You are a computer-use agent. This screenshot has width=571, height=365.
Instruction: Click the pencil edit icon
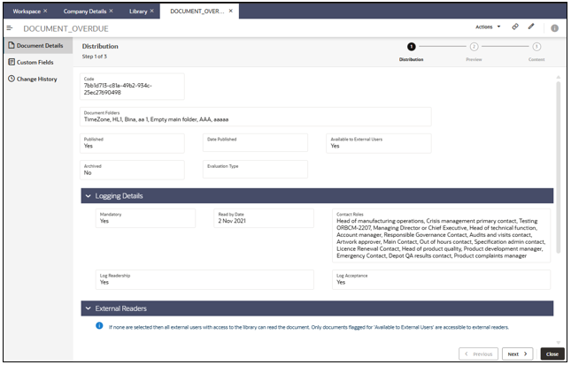pos(531,27)
